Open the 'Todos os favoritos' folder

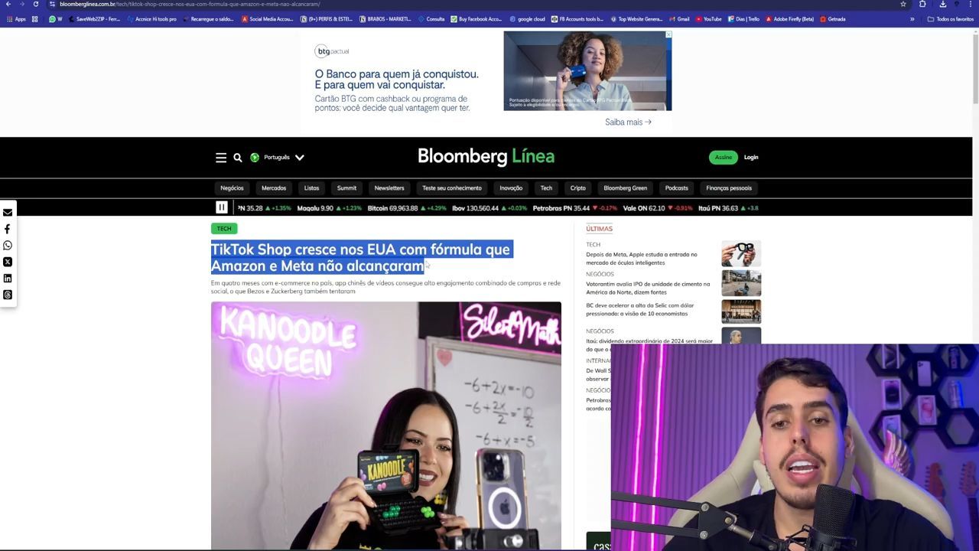pos(950,19)
